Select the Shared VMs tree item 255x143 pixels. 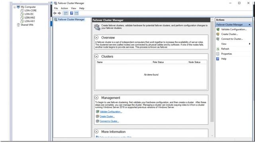click(x=27, y=25)
